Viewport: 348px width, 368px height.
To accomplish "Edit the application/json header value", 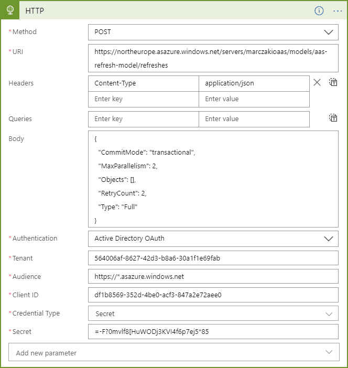I will click(254, 83).
